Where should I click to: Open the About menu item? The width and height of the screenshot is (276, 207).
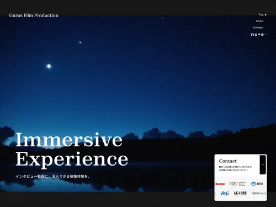click(x=259, y=21)
